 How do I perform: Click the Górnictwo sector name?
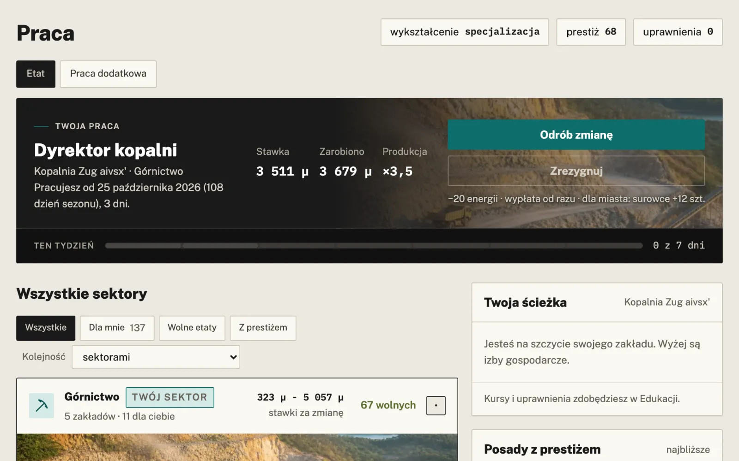click(x=92, y=397)
